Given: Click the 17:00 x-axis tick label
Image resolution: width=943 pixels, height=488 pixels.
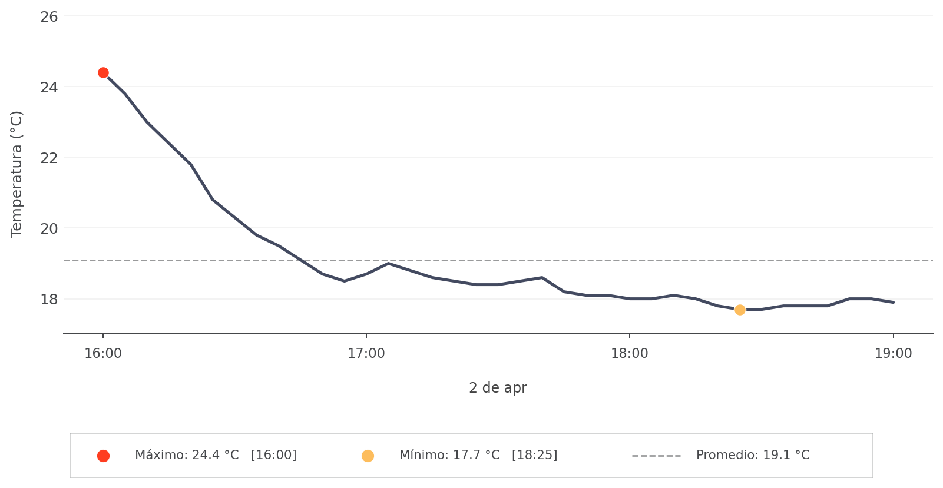Looking at the screenshot, I should pos(366,354).
